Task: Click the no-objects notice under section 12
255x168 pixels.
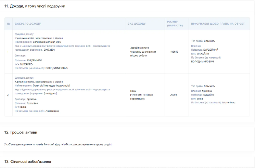Action: coord(58,144)
